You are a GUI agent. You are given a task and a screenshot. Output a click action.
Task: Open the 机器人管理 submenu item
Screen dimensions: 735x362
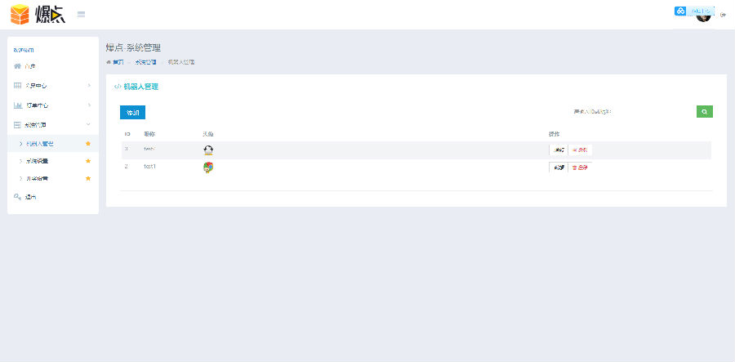click(53, 144)
